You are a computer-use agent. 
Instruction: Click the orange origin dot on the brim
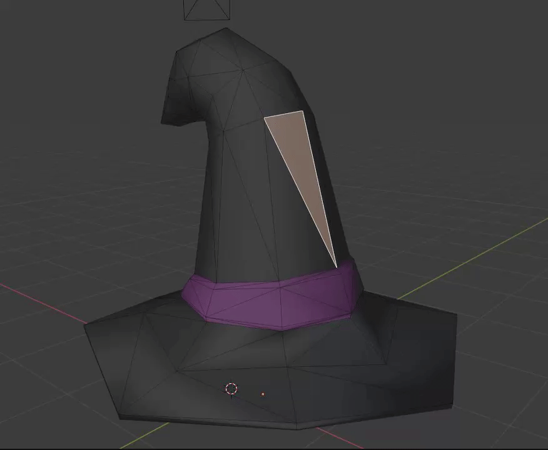tap(263, 394)
